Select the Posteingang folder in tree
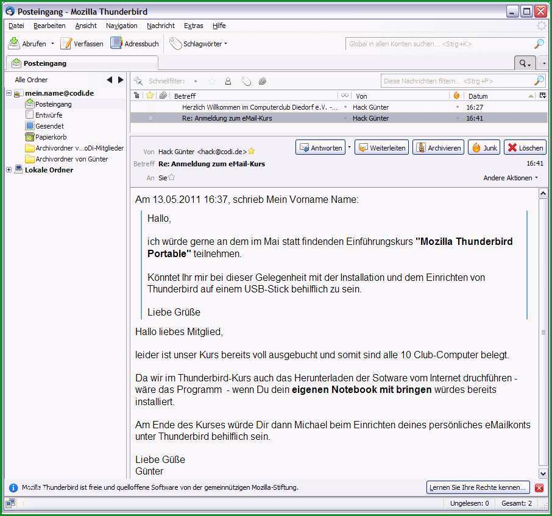 (x=53, y=104)
